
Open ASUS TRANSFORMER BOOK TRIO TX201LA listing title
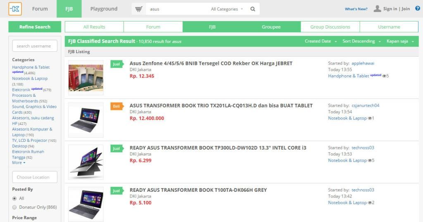pyautogui.click(x=221, y=105)
